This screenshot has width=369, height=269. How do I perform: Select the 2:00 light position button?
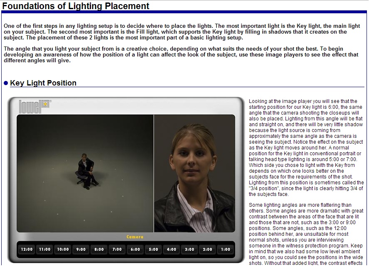point(207,249)
